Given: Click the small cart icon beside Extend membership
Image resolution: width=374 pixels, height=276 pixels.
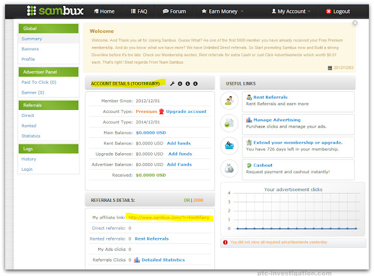Looking at the screenshot, I should pyautogui.click(x=249, y=143).
